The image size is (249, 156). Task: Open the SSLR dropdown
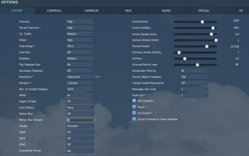[x=80, y=138]
